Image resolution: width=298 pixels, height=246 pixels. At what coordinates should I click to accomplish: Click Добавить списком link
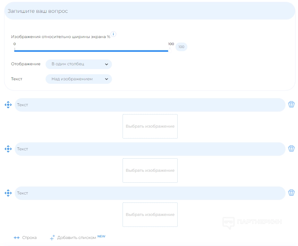pyautogui.click(x=77, y=238)
